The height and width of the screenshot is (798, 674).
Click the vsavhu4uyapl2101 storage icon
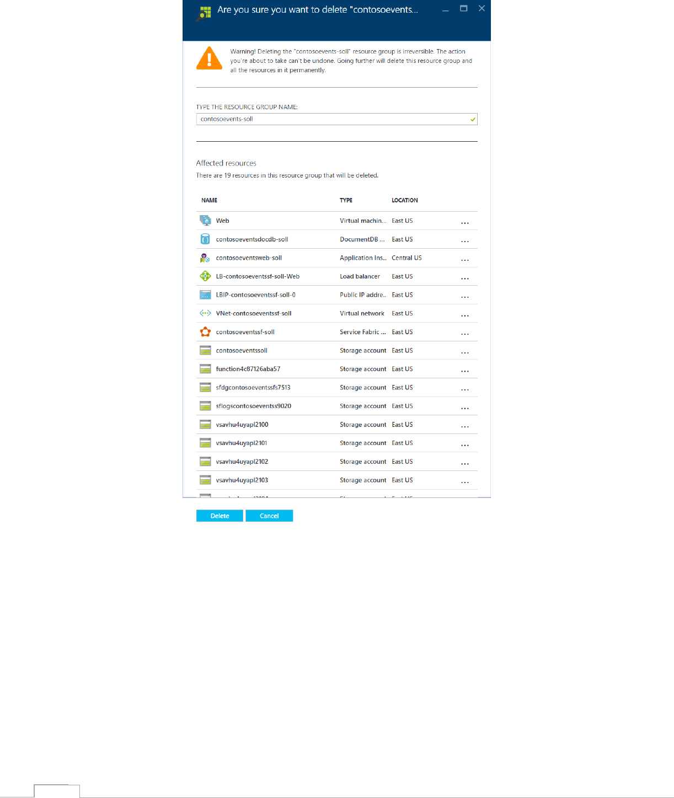[205, 443]
